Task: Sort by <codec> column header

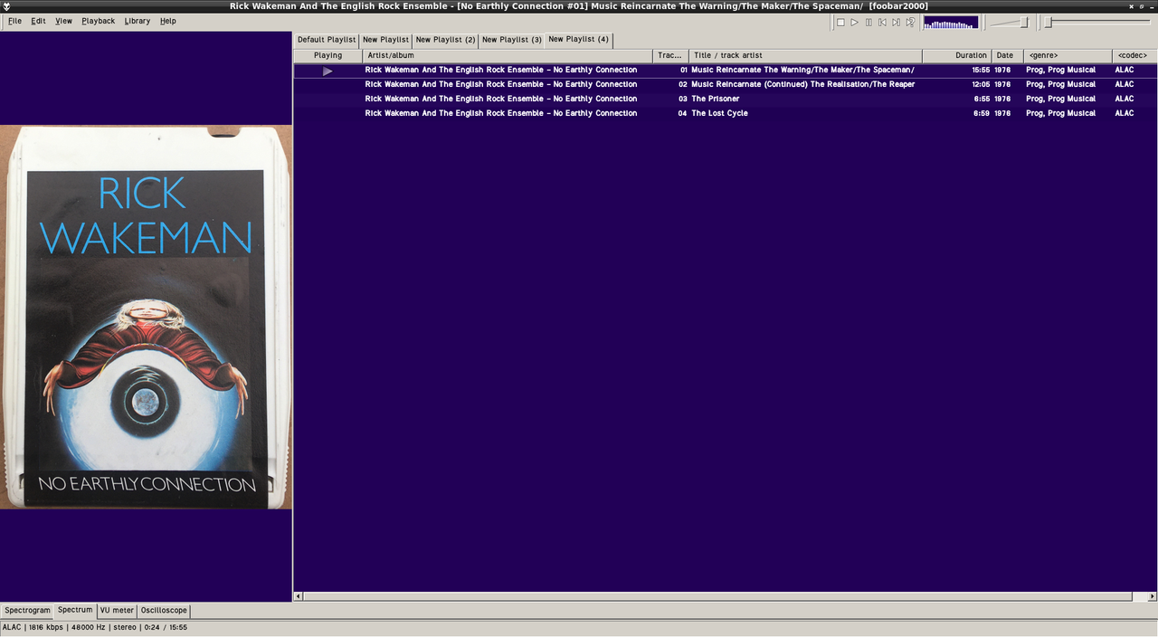Action: [1134, 55]
